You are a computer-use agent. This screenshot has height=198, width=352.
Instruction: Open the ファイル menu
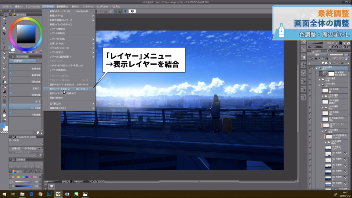(x=7, y=7)
